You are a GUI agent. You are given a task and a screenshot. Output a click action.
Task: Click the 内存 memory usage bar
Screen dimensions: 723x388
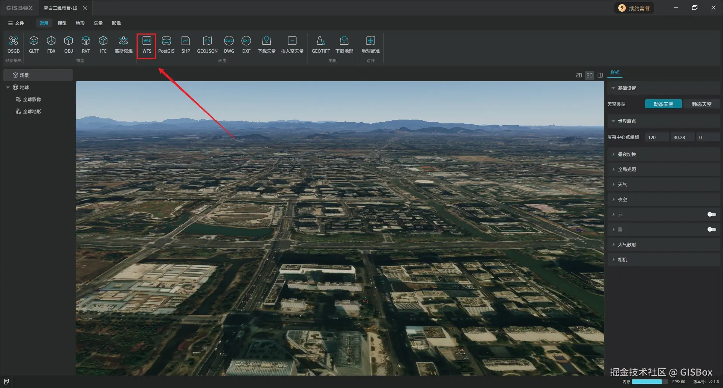pos(650,382)
